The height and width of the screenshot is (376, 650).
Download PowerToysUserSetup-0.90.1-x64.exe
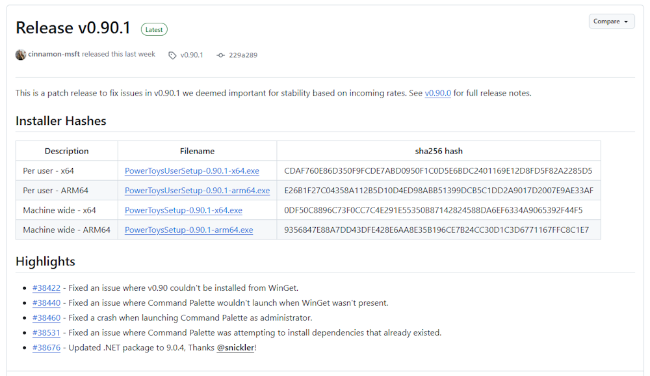(x=192, y=170)
